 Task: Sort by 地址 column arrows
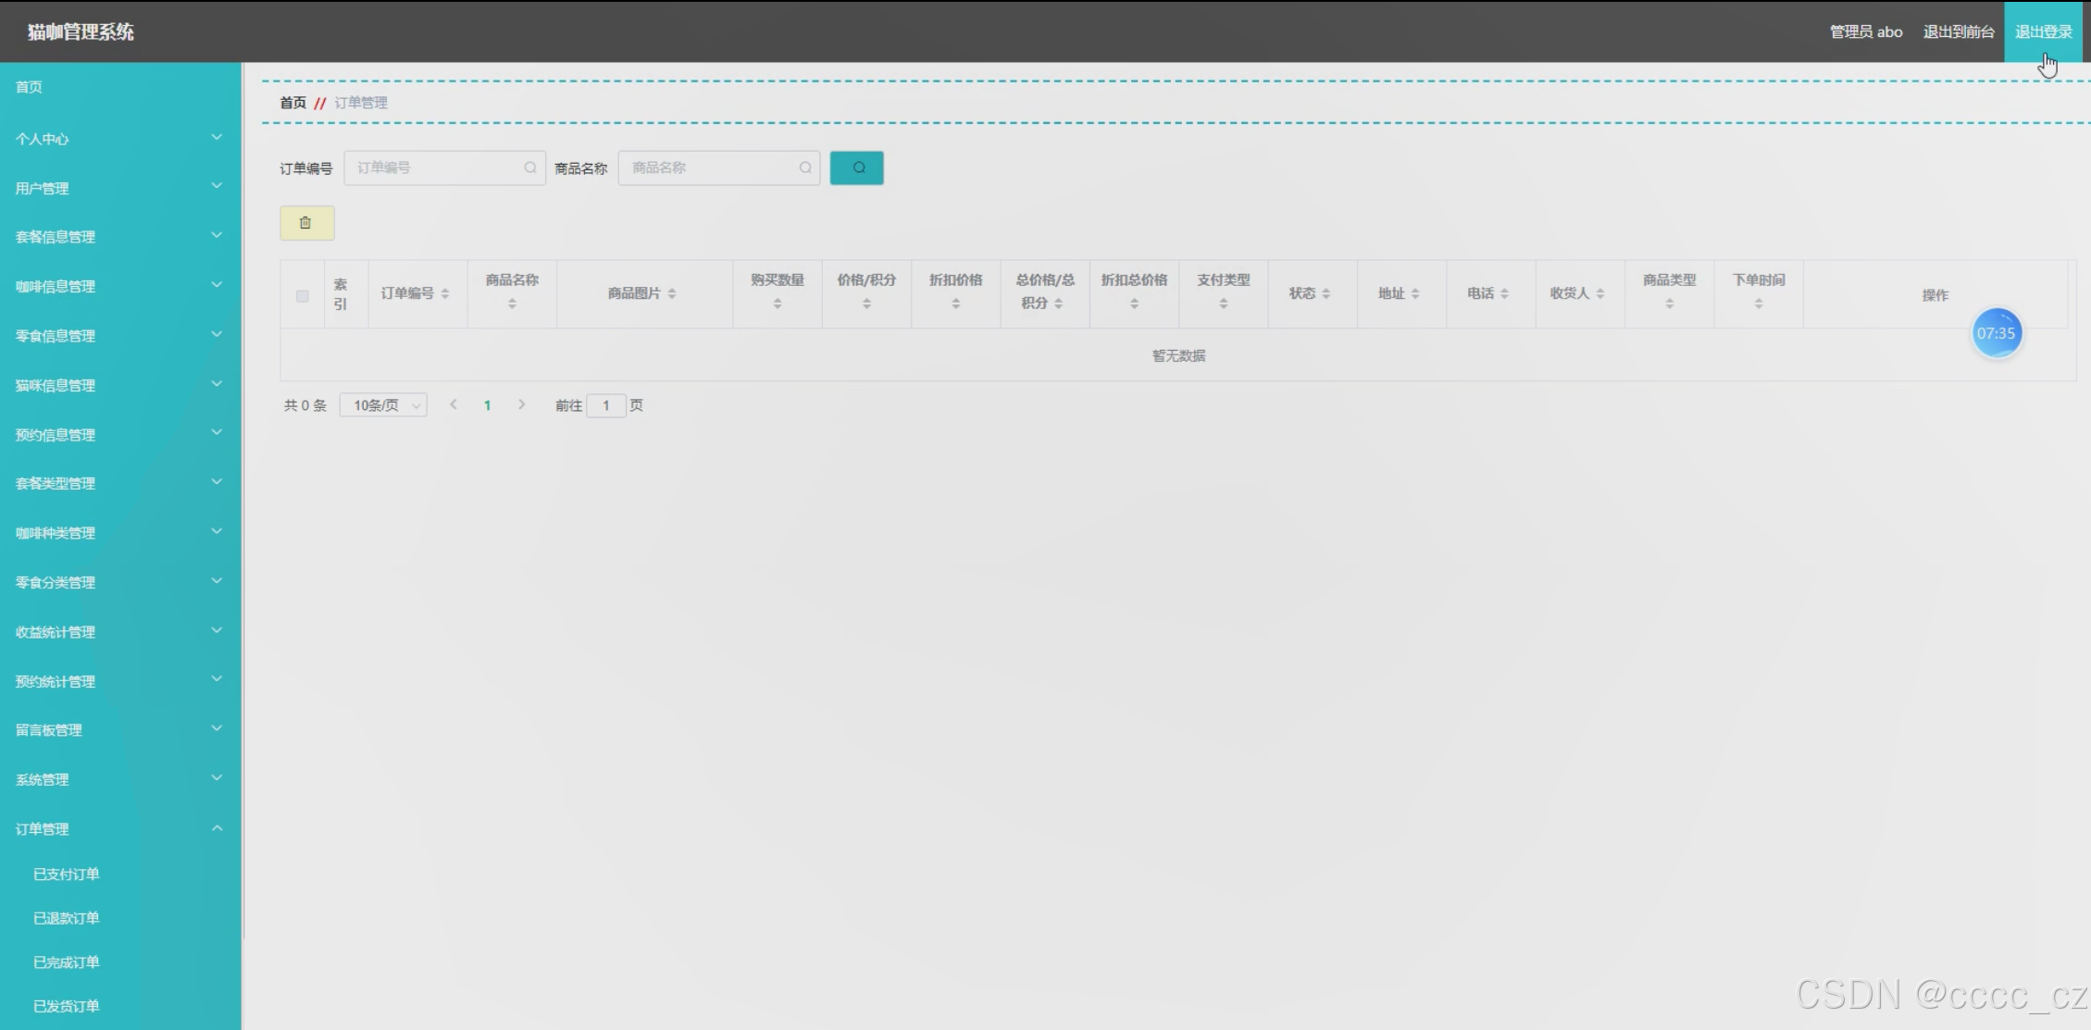coord(1415,293)
